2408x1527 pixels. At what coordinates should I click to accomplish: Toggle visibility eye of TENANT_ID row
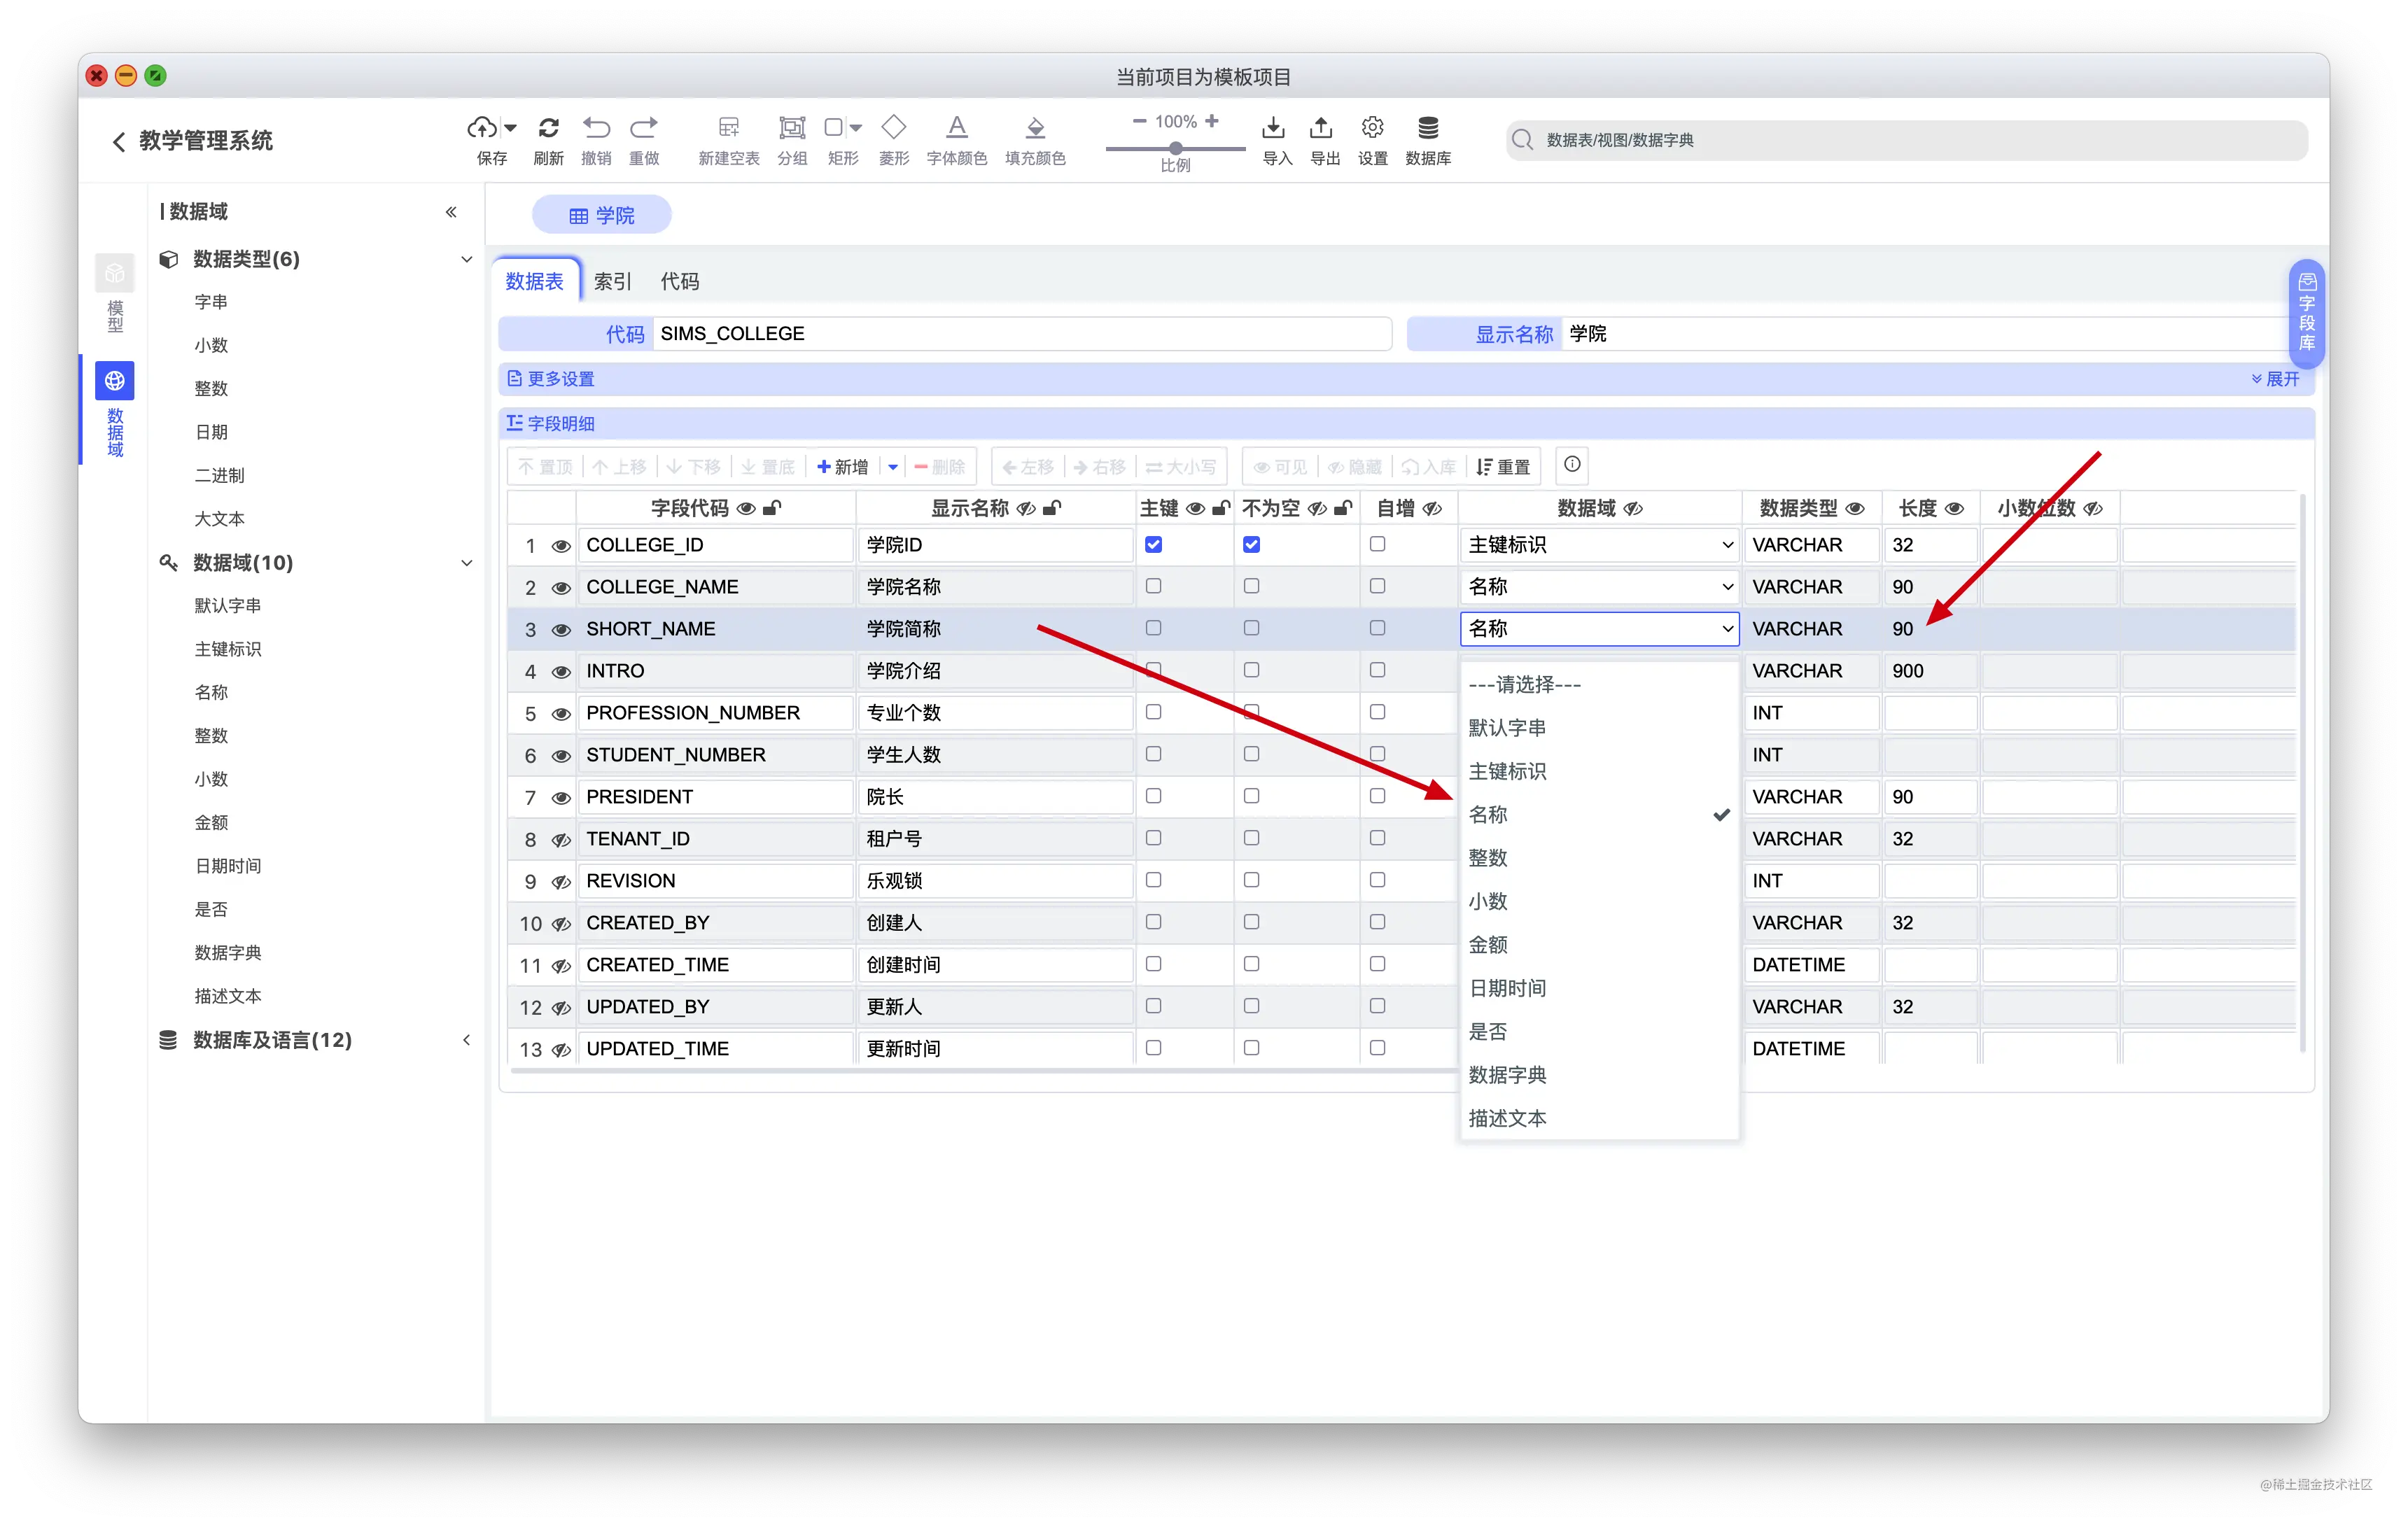[561, 840]
